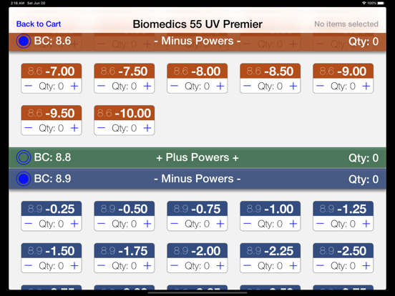Increase quantity for 8.9 -1.00
This screenshot has height=296, width=395.
[x=293, y=224]
